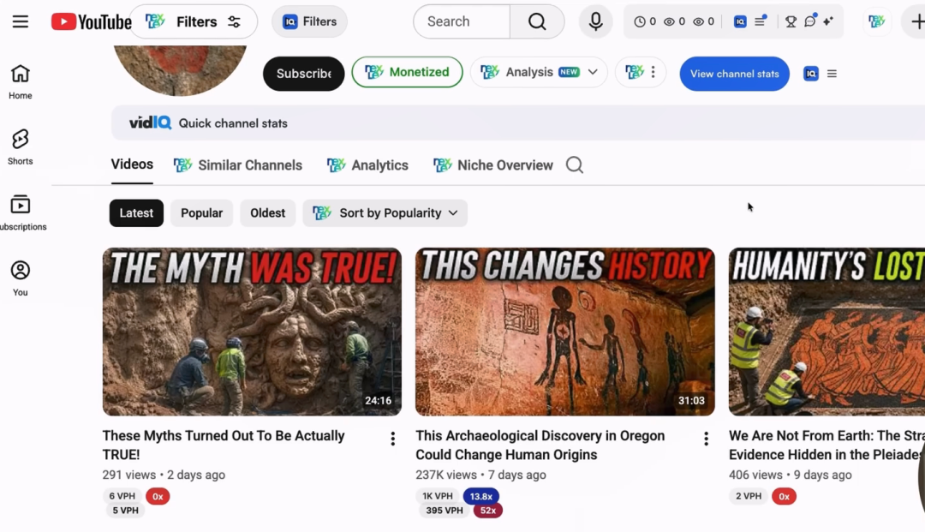Click the 406 views • 9 days ago text
Image resolution: width=925 pixels, height=532 pixels.
[791, 475]
